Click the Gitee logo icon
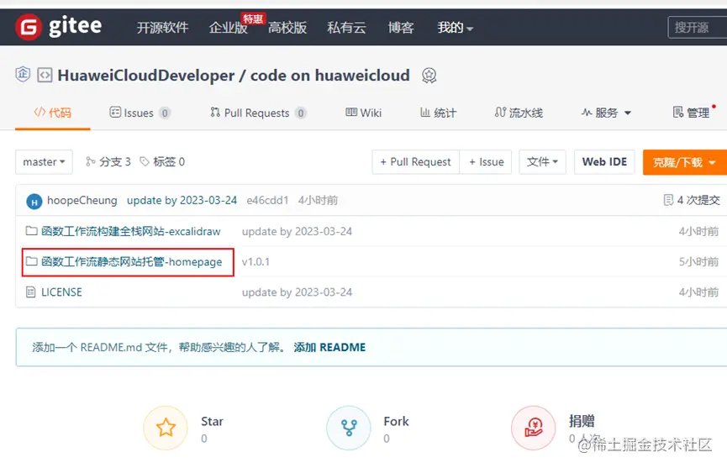The width and height of the screenshot is (727, 468). (x=29, y=27)
